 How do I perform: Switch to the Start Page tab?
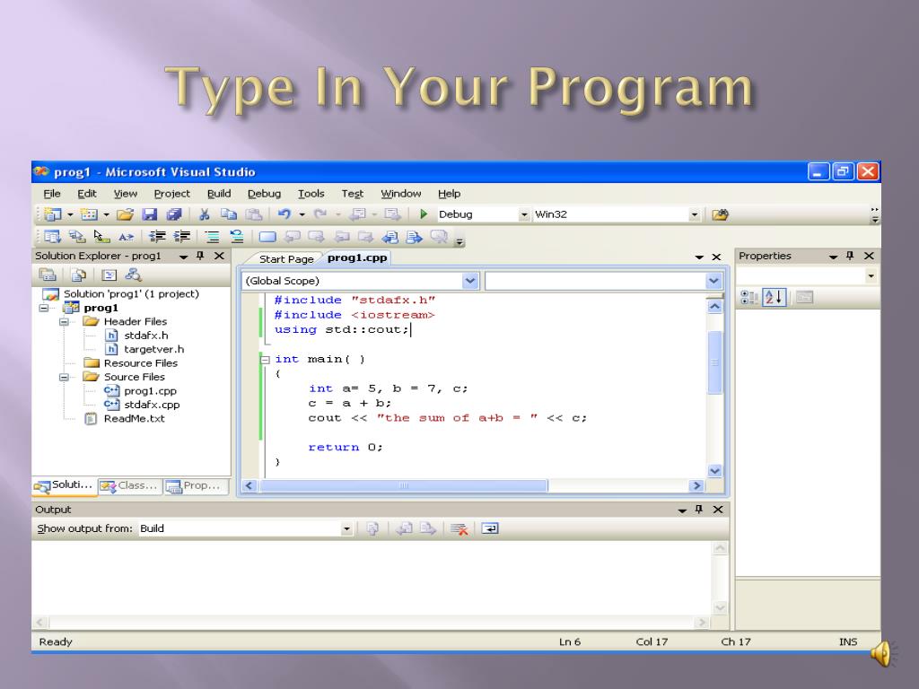click(286, 259)
